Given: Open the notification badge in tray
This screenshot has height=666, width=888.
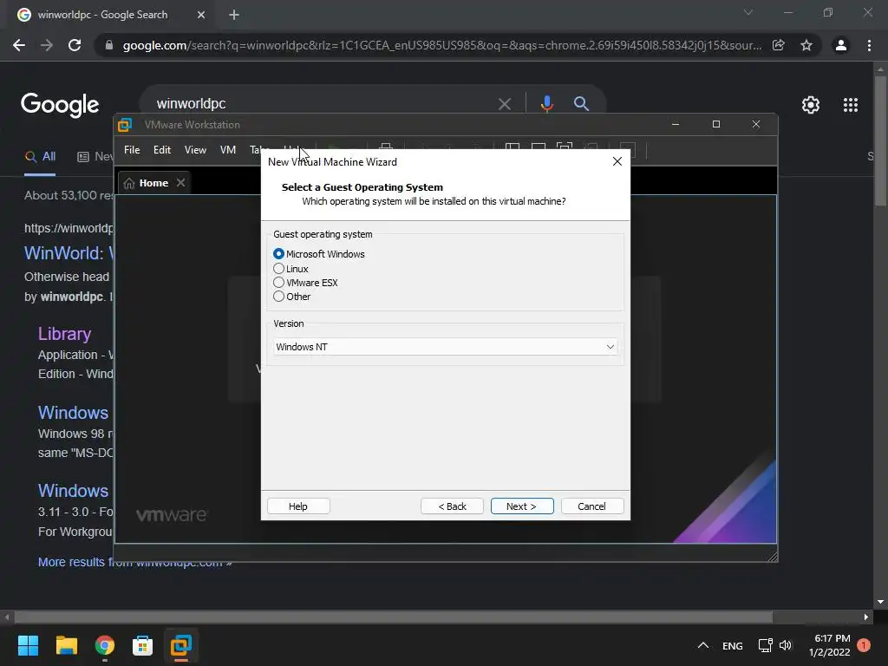Looking at the screenshot, I should tap(864, 644).
